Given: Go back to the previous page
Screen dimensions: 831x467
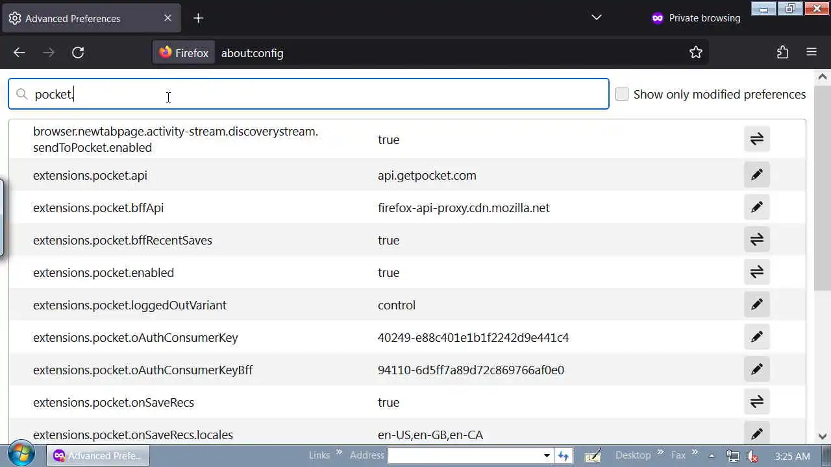Looking at the screenshot, I should click(19, 53).
